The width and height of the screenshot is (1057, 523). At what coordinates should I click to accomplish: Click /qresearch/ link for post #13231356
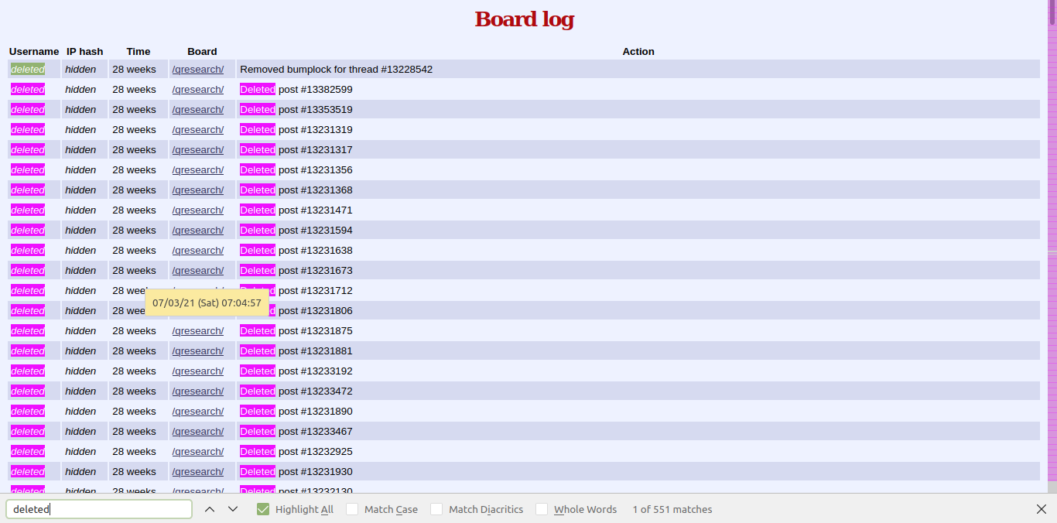[x=198, y=170]
